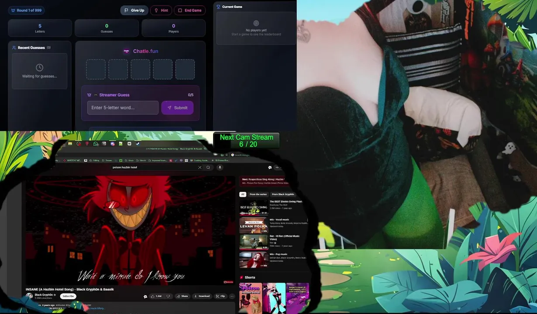Download the INSANE video

(202, 296)
